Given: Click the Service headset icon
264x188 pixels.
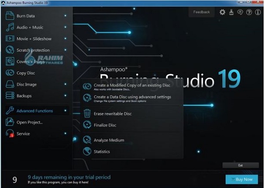Looking at the screenshot, I should click(x=10, y=134).
